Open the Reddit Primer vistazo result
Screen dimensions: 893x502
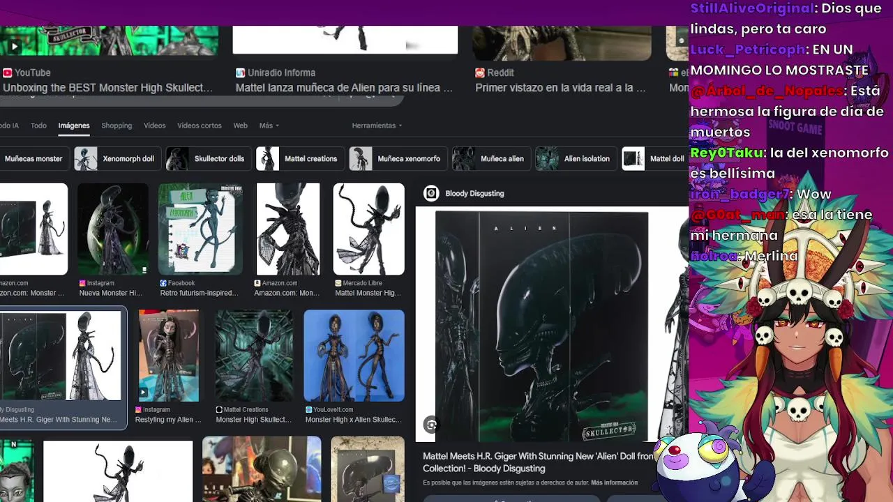pos(560,88)
